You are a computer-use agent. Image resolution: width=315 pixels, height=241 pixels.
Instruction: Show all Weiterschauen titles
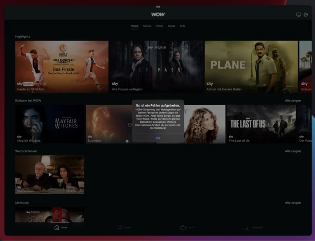293,151
